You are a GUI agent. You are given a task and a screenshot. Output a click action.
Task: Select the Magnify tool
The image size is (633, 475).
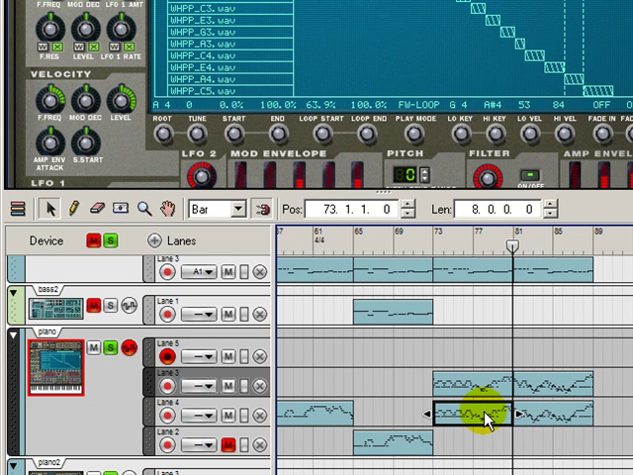(144, 209)
